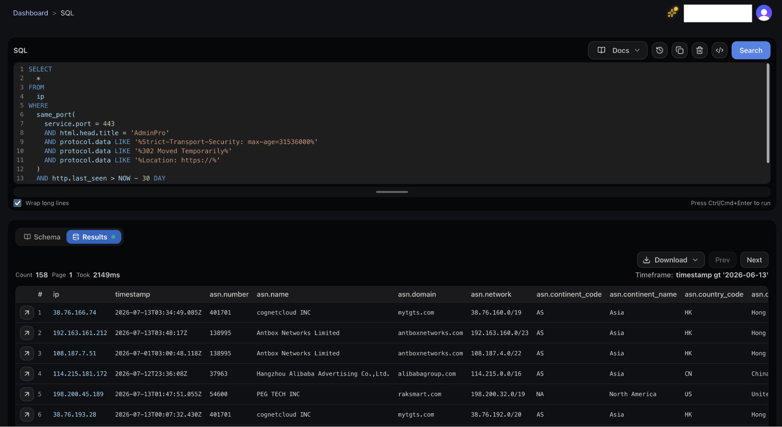
Task: Open IP link 192.163.161.212
Action: [80, 333]
